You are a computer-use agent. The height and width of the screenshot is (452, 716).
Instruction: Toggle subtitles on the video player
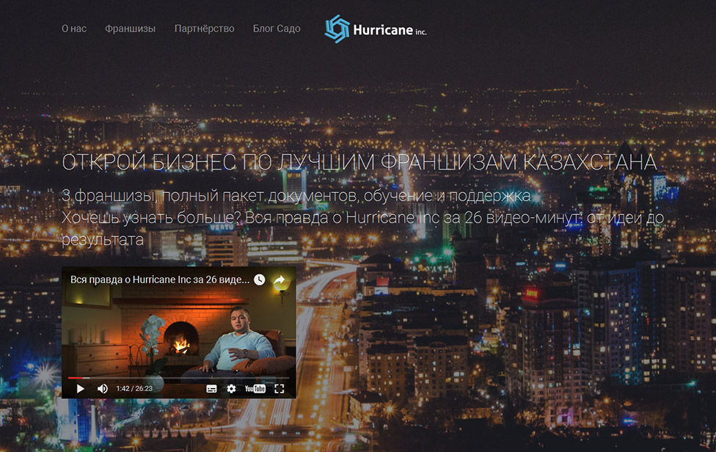point(211,389)
